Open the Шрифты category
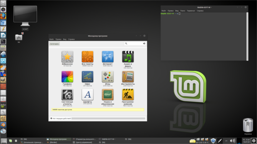The image size is (257, 144). (x=87, y=97)
